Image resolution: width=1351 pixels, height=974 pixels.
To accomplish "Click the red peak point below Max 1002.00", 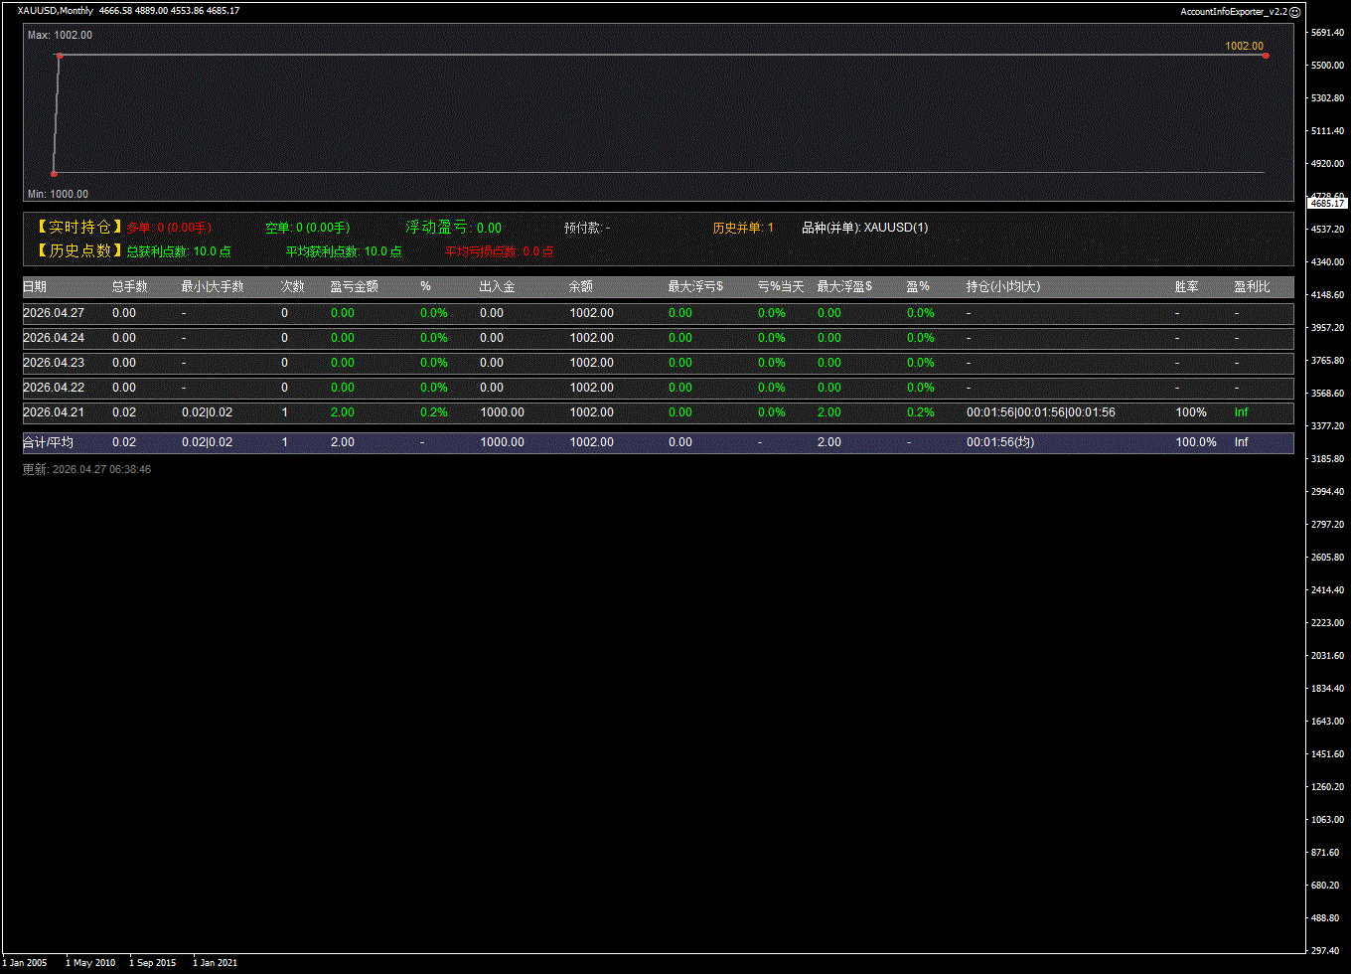I will (60, 56).
